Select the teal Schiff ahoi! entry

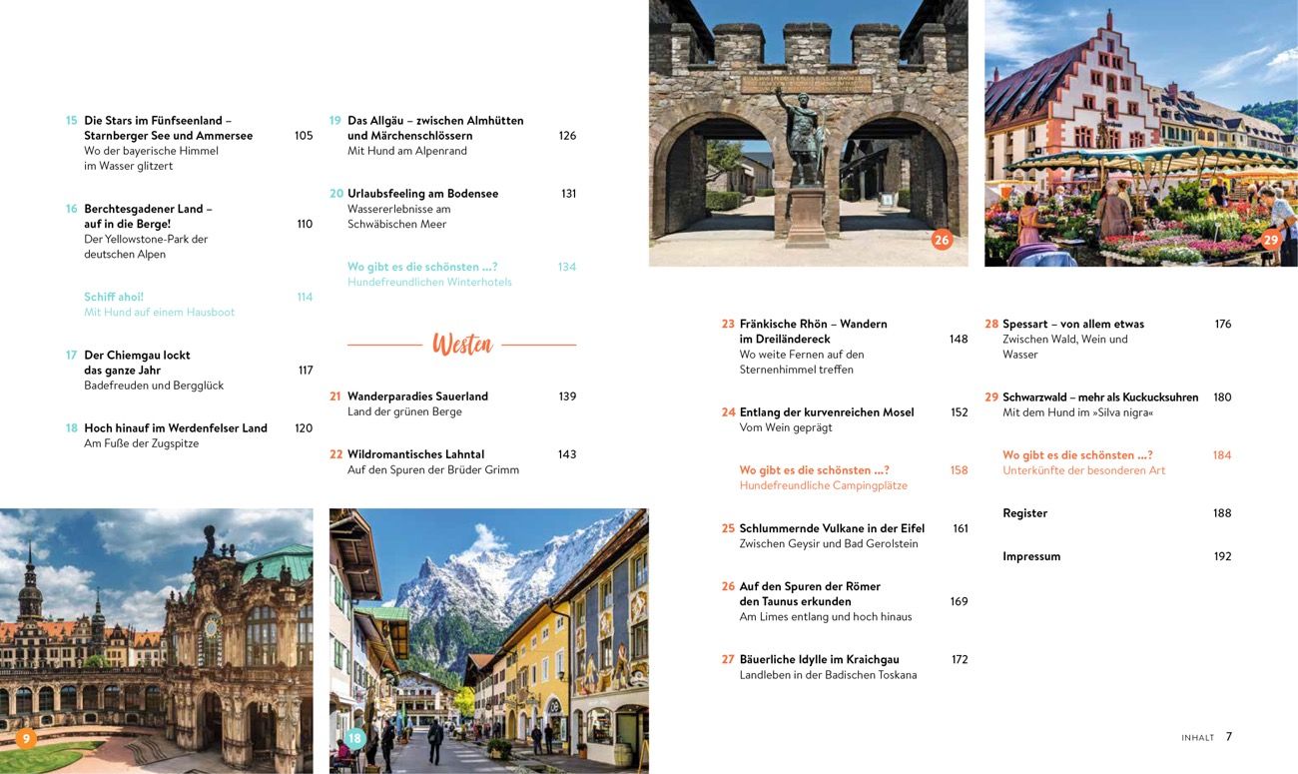pyautogui.click(x=114, y=297)
